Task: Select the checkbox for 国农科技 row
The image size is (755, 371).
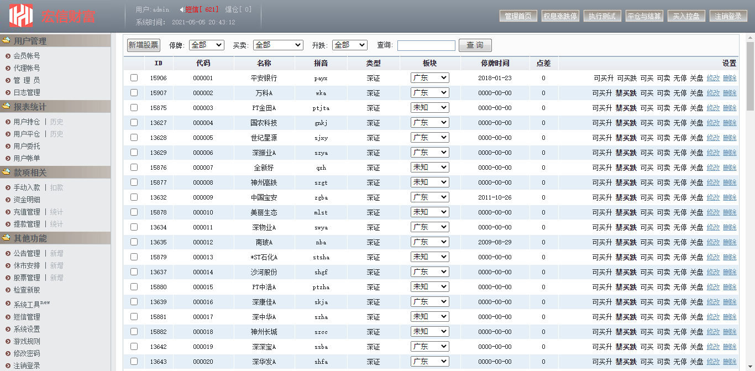Action: pyautogui.click(x=134, y=123)
